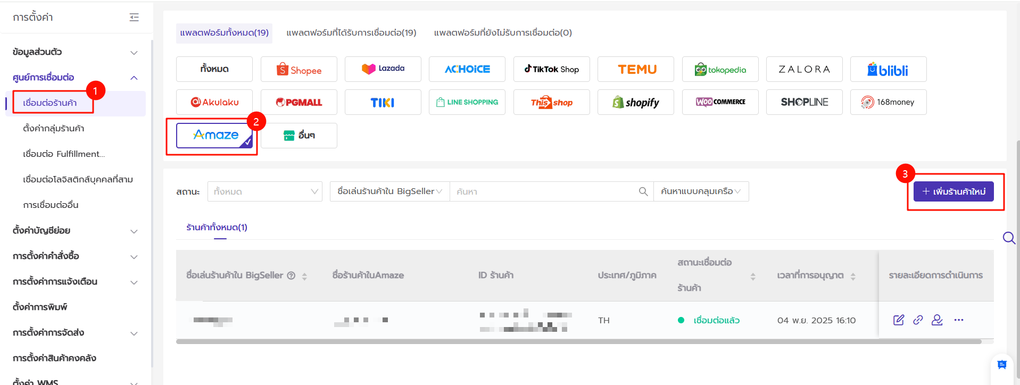Open the status dropdown showing ทั้งหมด
The image size is (1020, 385).
click(265, 191)
